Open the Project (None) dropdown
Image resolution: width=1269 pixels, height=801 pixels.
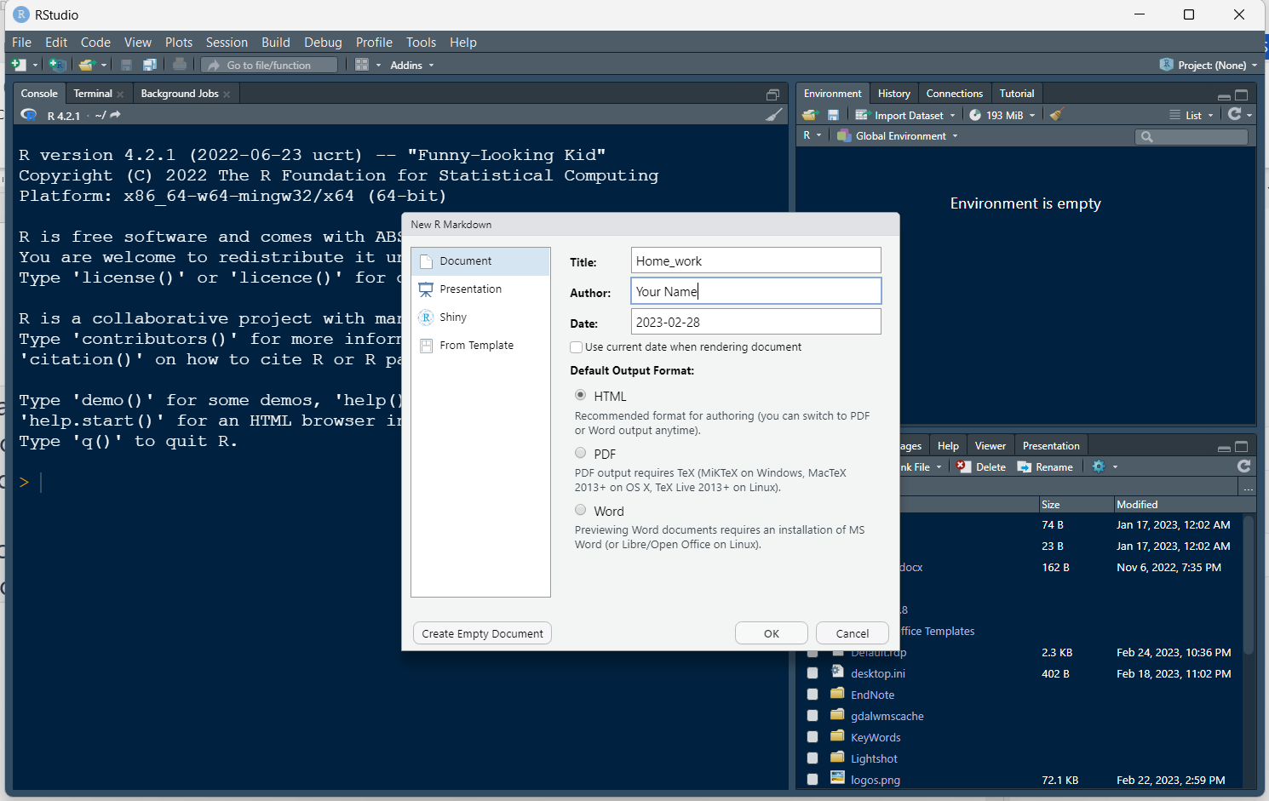click(1217, 65)
